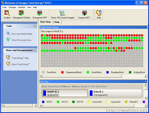Open Compact MFT tool
149x113 pixels.
point(85,15)
